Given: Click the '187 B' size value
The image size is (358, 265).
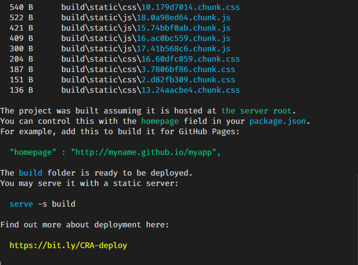Looking at the screenshot, I should click(x=21, y=70).
